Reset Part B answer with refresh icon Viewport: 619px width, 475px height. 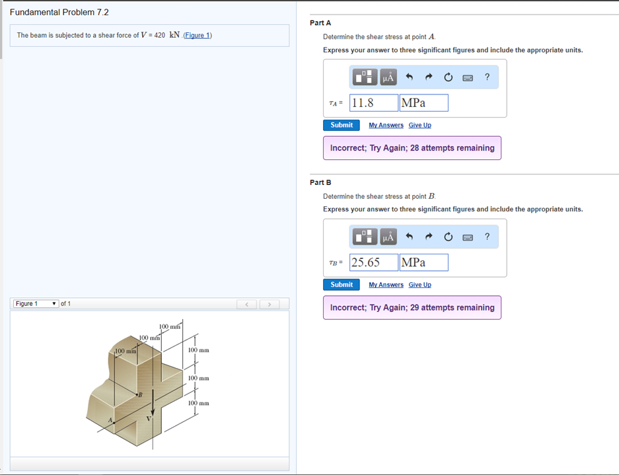(x=448, y=237)
